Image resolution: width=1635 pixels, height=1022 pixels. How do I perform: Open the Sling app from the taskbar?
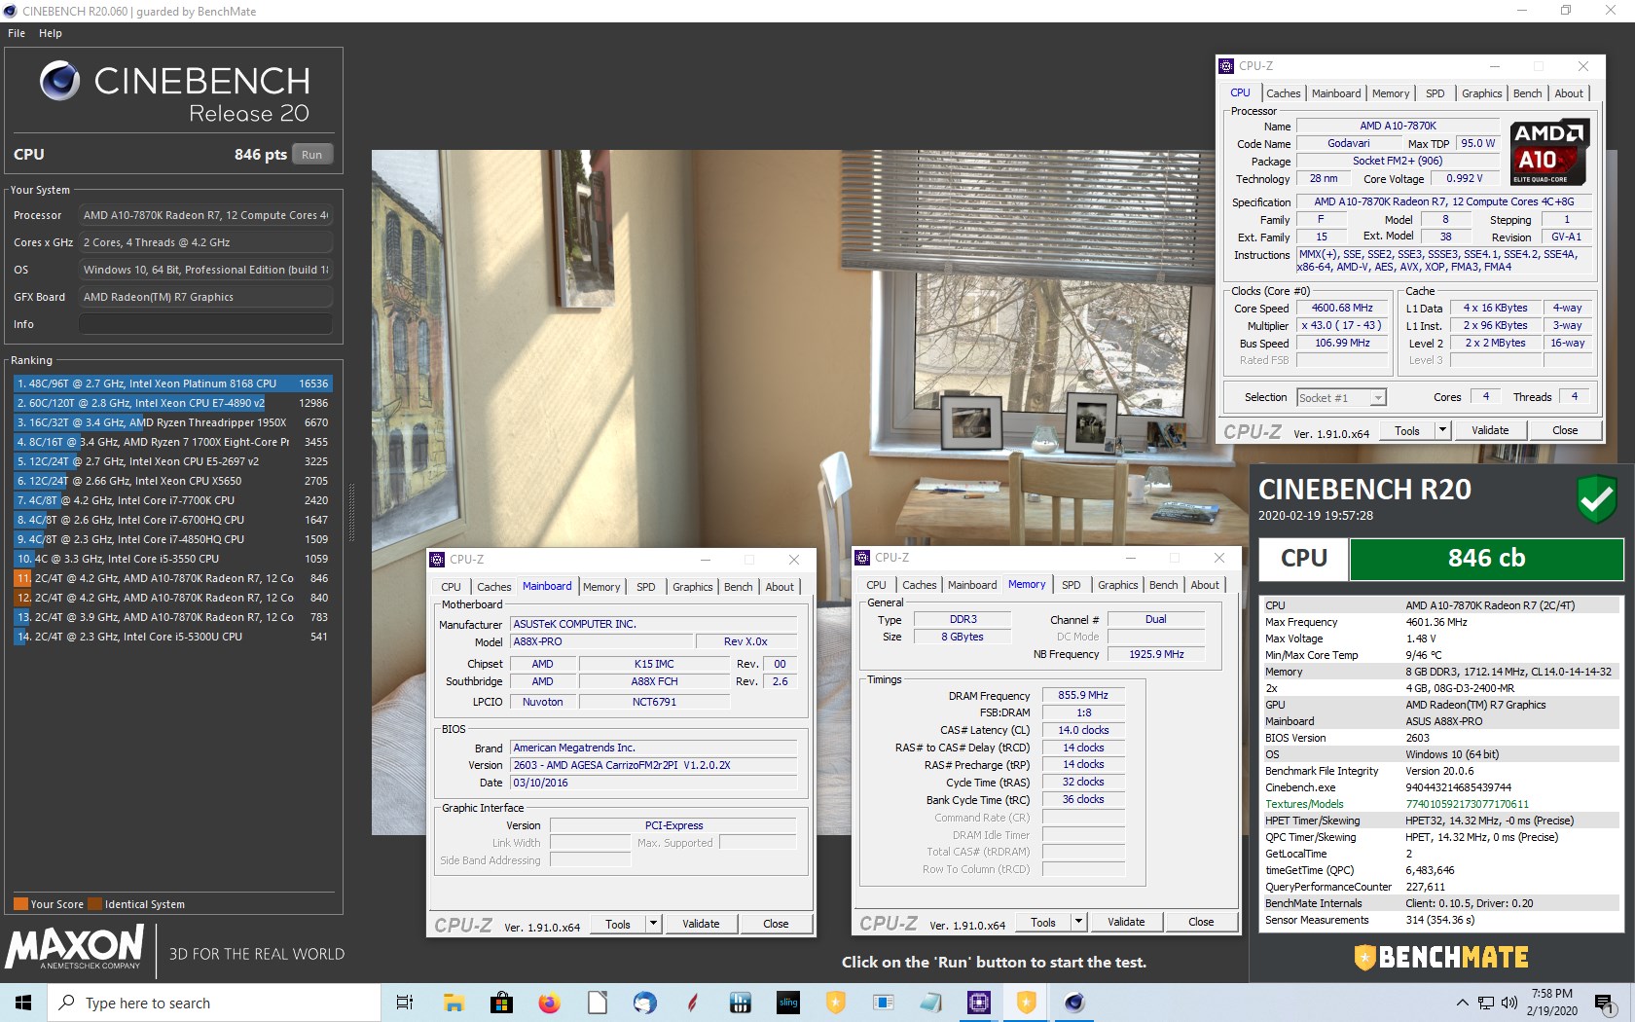(788, 1003)
